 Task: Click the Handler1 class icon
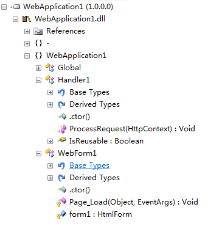tap(50, 80)
